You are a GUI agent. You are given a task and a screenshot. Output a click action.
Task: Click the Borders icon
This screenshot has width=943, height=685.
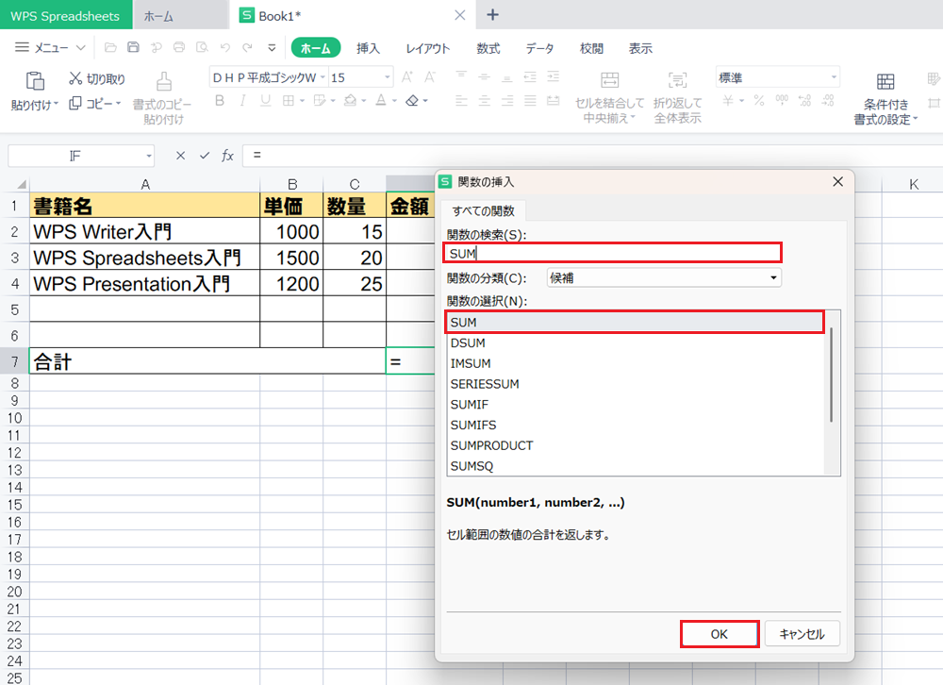click(x=289, y=101)
